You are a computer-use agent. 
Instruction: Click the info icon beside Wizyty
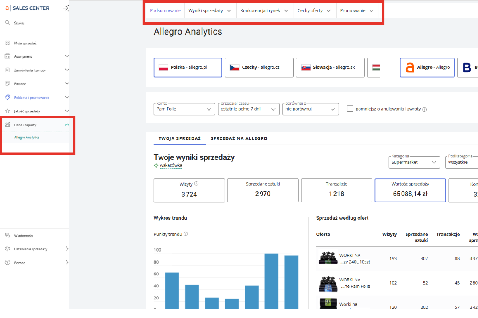196,184
